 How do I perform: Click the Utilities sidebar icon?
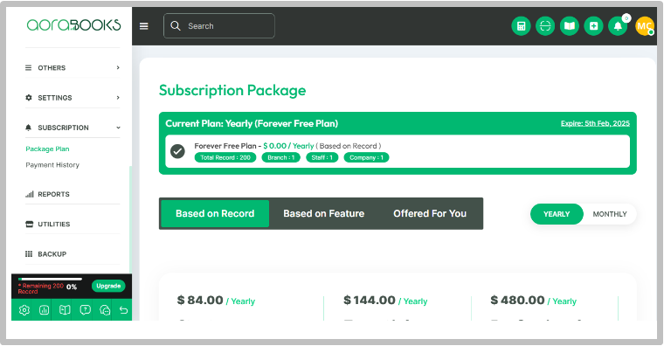(29, 224)
